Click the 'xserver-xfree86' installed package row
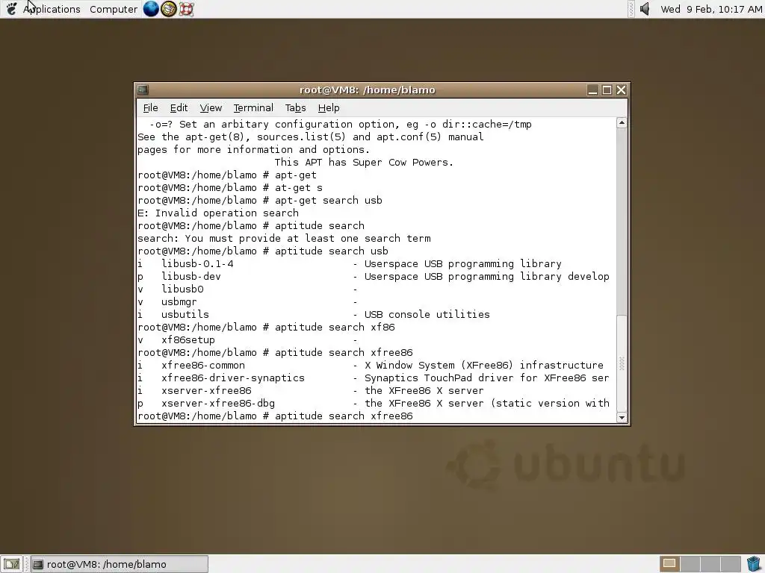The width and height of the screenshot is (765, 573). [311, 390]
